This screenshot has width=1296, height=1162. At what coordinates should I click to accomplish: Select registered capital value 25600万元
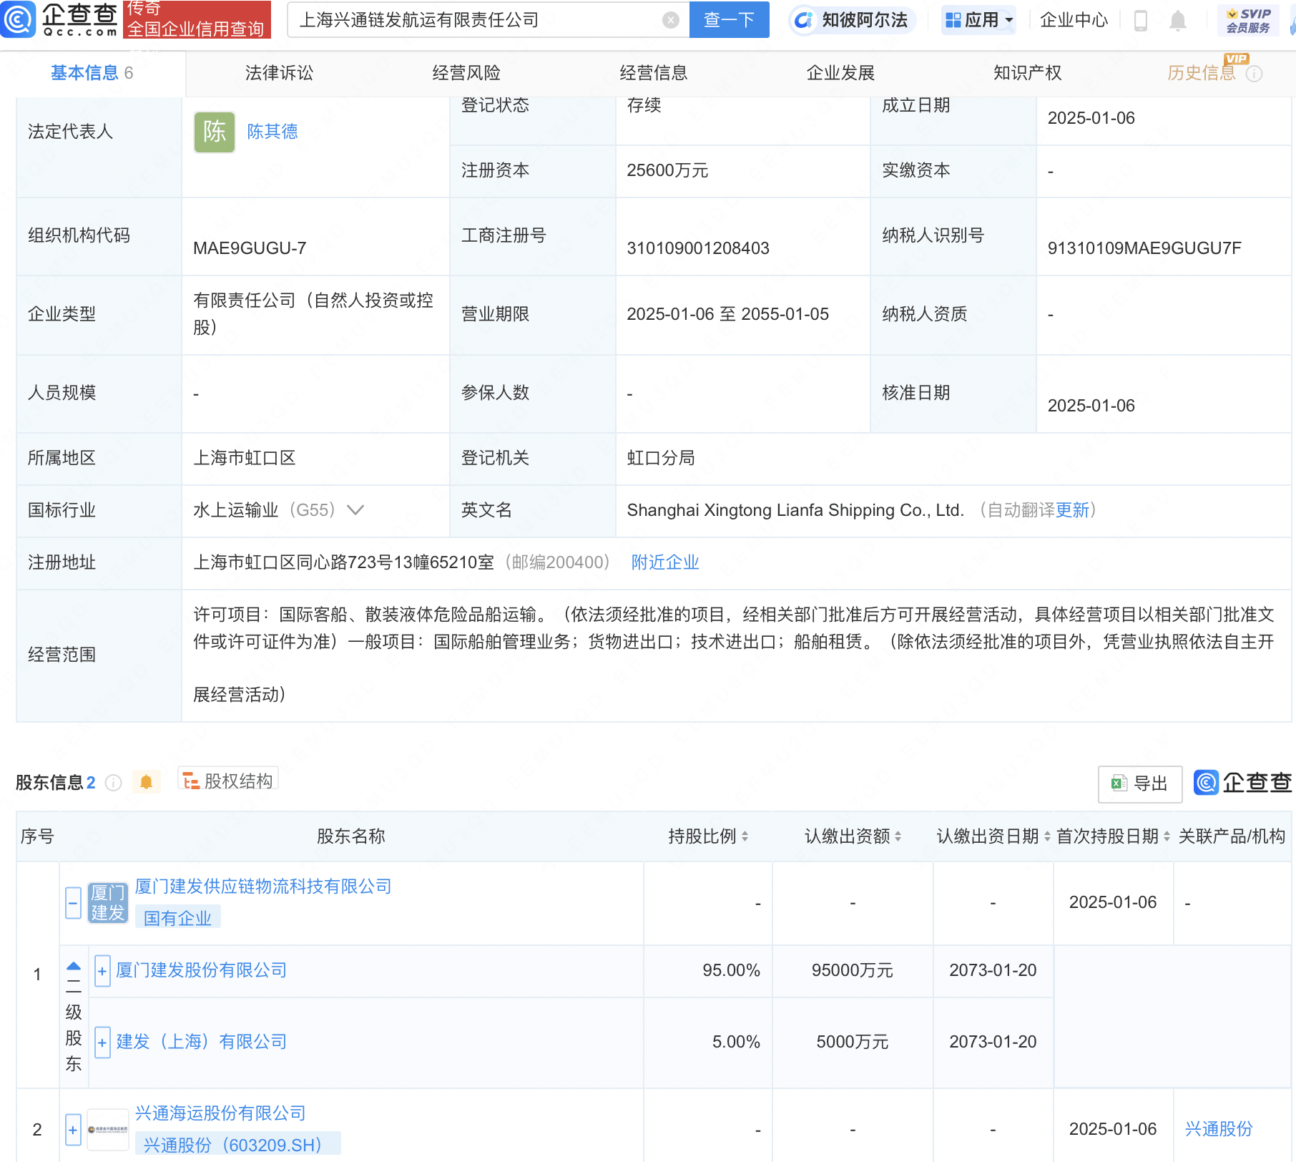click(x=667, y=171)
